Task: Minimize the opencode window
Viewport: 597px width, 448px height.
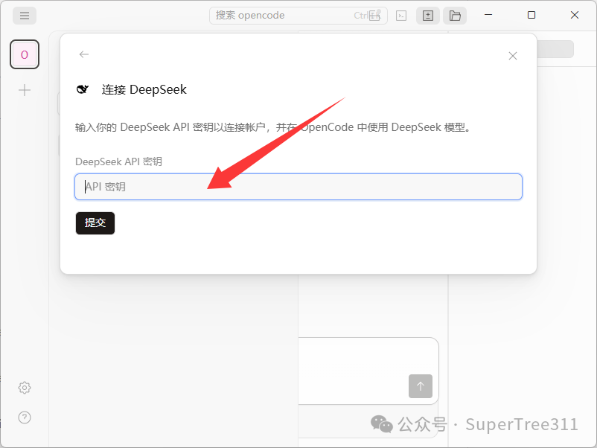Action: 488,15
